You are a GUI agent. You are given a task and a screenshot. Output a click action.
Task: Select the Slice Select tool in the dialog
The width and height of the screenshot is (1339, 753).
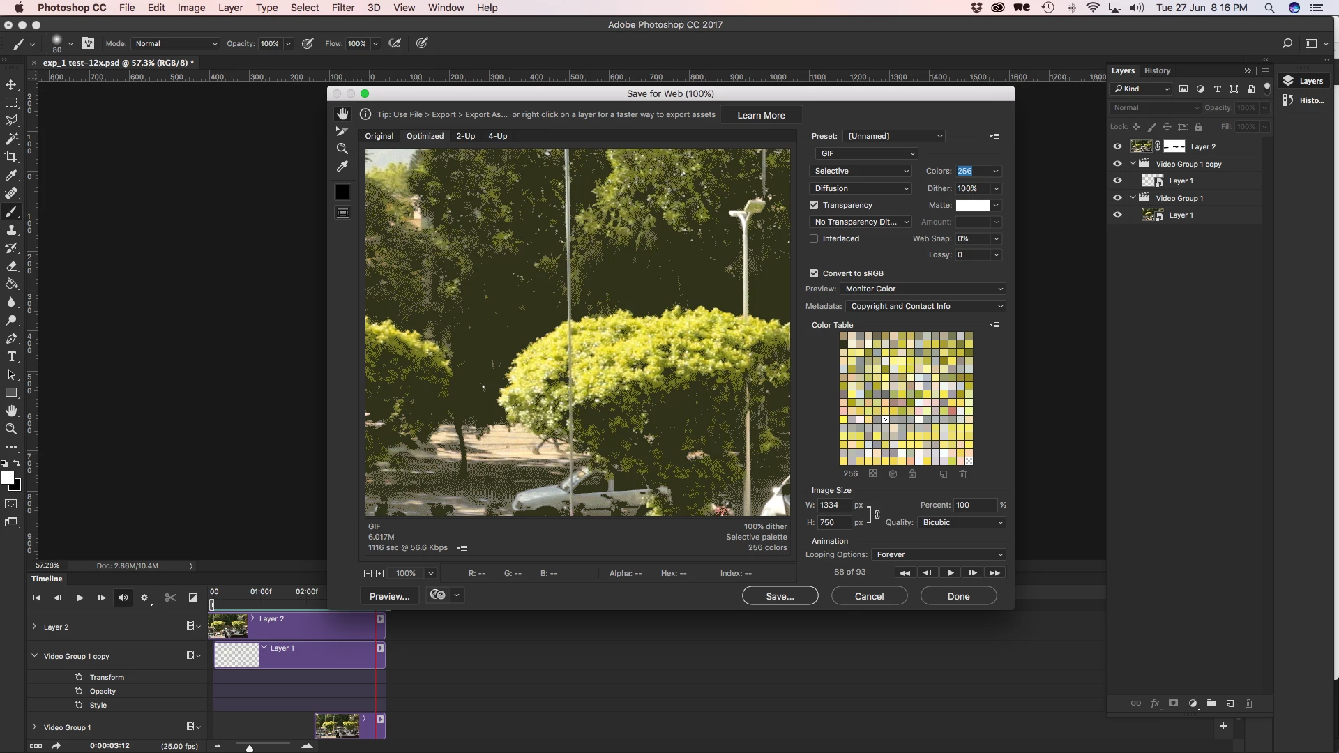coord(342,131)
